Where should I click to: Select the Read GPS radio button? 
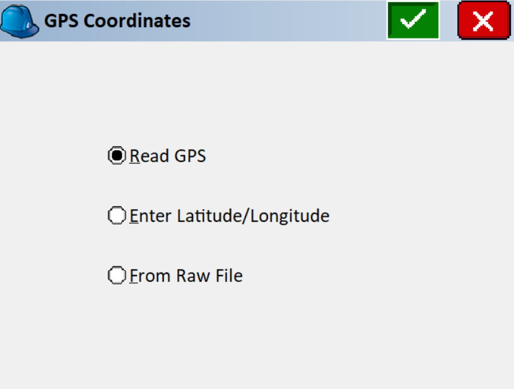[117, 156]
